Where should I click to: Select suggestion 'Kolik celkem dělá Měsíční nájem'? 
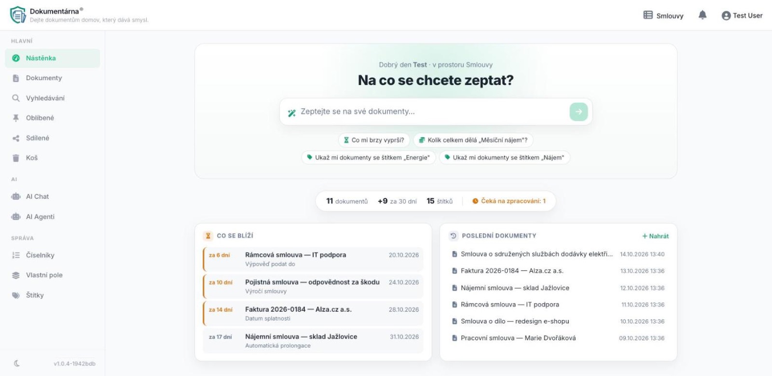point(473,140)
